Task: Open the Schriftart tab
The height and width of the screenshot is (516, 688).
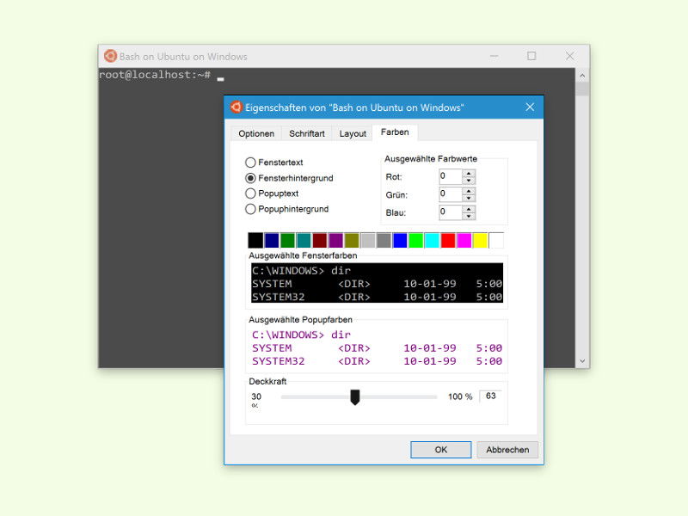Action: pyautogui.click(x=307, y=133)
